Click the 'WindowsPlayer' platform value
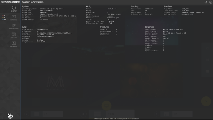Screen dimensions: 213x120 coord(113,18)
